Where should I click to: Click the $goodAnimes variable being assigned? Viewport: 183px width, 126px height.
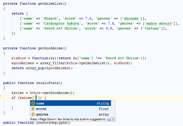23,63
